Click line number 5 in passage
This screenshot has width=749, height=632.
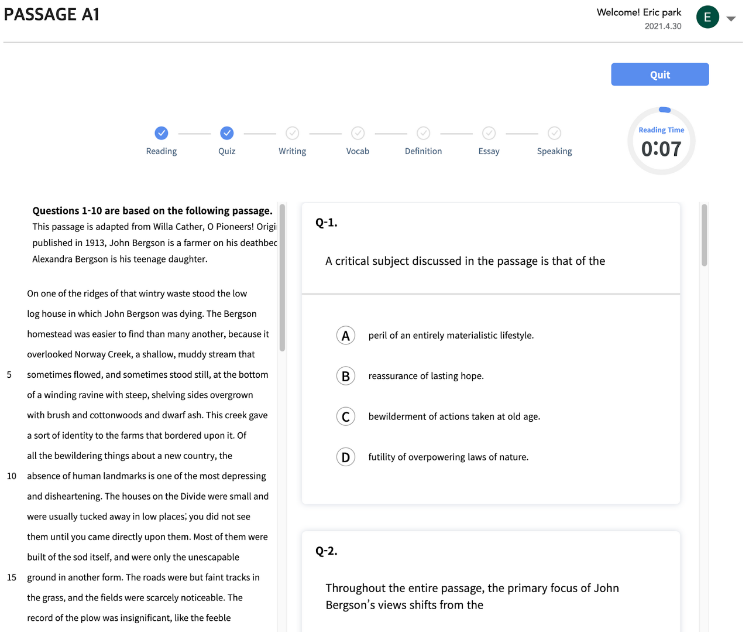coord(9,375)
